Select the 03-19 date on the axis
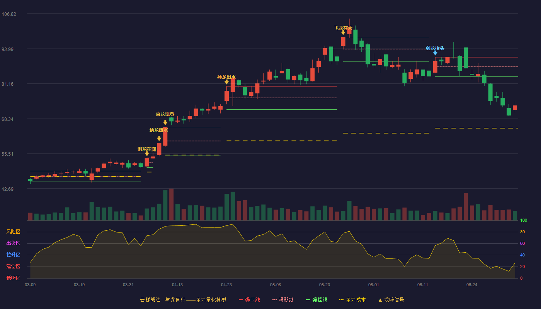 [79, 285]
